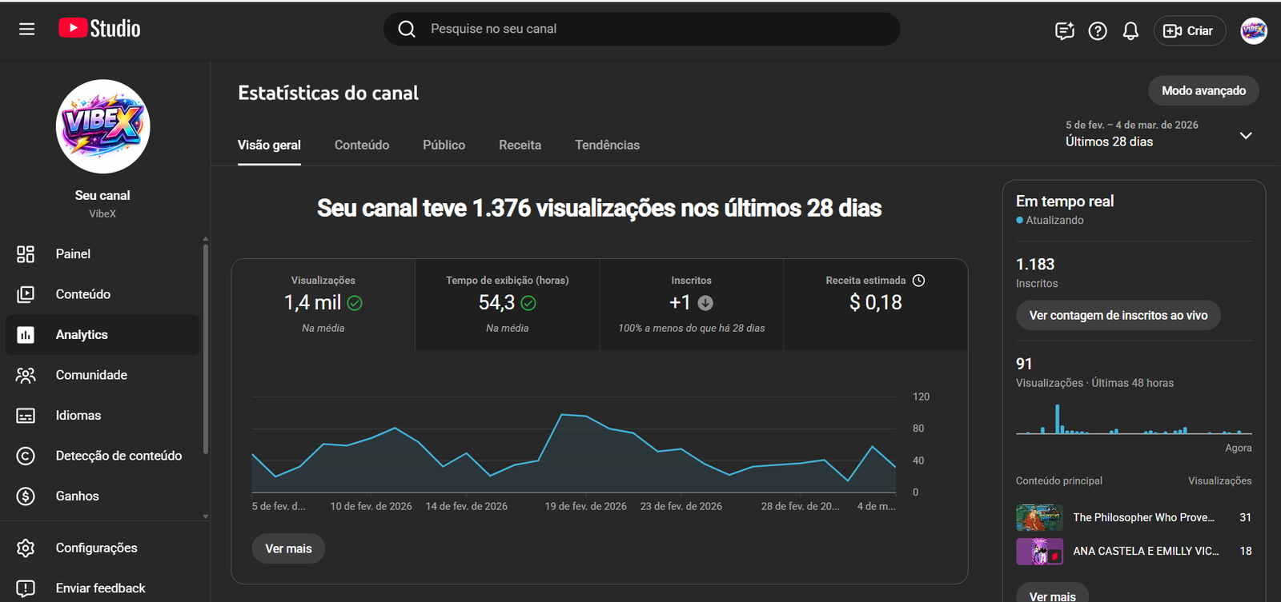This screenshot has width=1281, height=602.
Task: Open Ganhos in the sidebar
Action: pyautogui.click(x=102, y=496)
